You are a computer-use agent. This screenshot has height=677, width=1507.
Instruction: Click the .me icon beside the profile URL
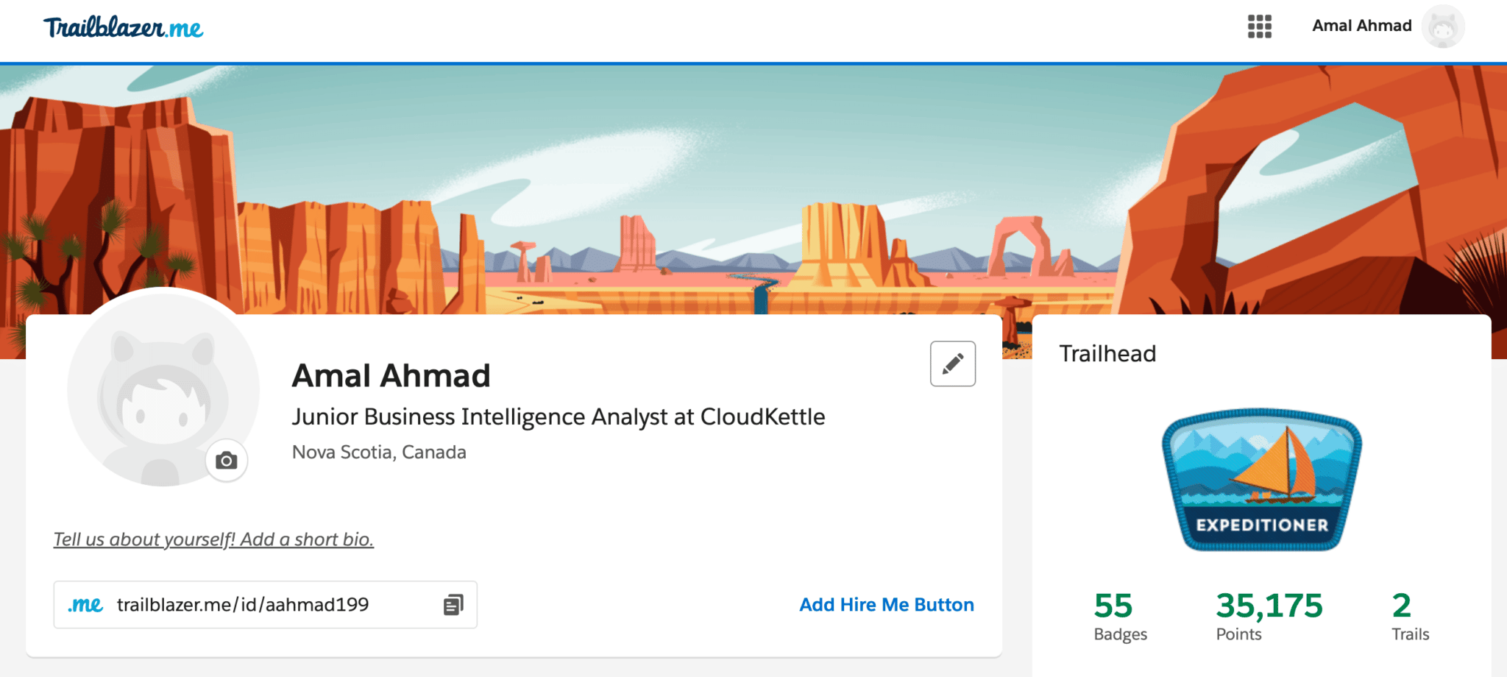pos(84,604)
